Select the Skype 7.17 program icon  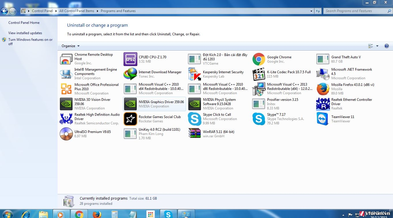click(259, 119)
